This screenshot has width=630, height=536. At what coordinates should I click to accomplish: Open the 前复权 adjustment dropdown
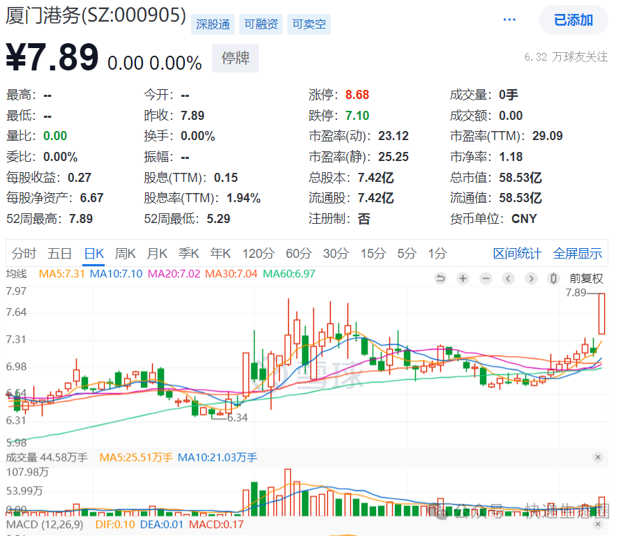(x=586, y=278)
